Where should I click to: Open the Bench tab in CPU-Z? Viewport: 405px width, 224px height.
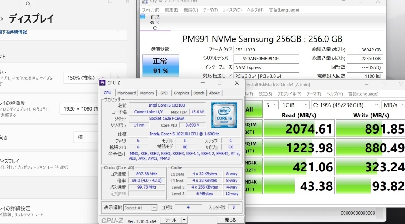click(199, 93)
